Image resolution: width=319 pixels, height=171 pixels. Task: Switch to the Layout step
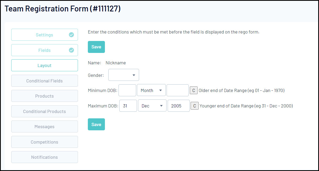pos(44,65)
